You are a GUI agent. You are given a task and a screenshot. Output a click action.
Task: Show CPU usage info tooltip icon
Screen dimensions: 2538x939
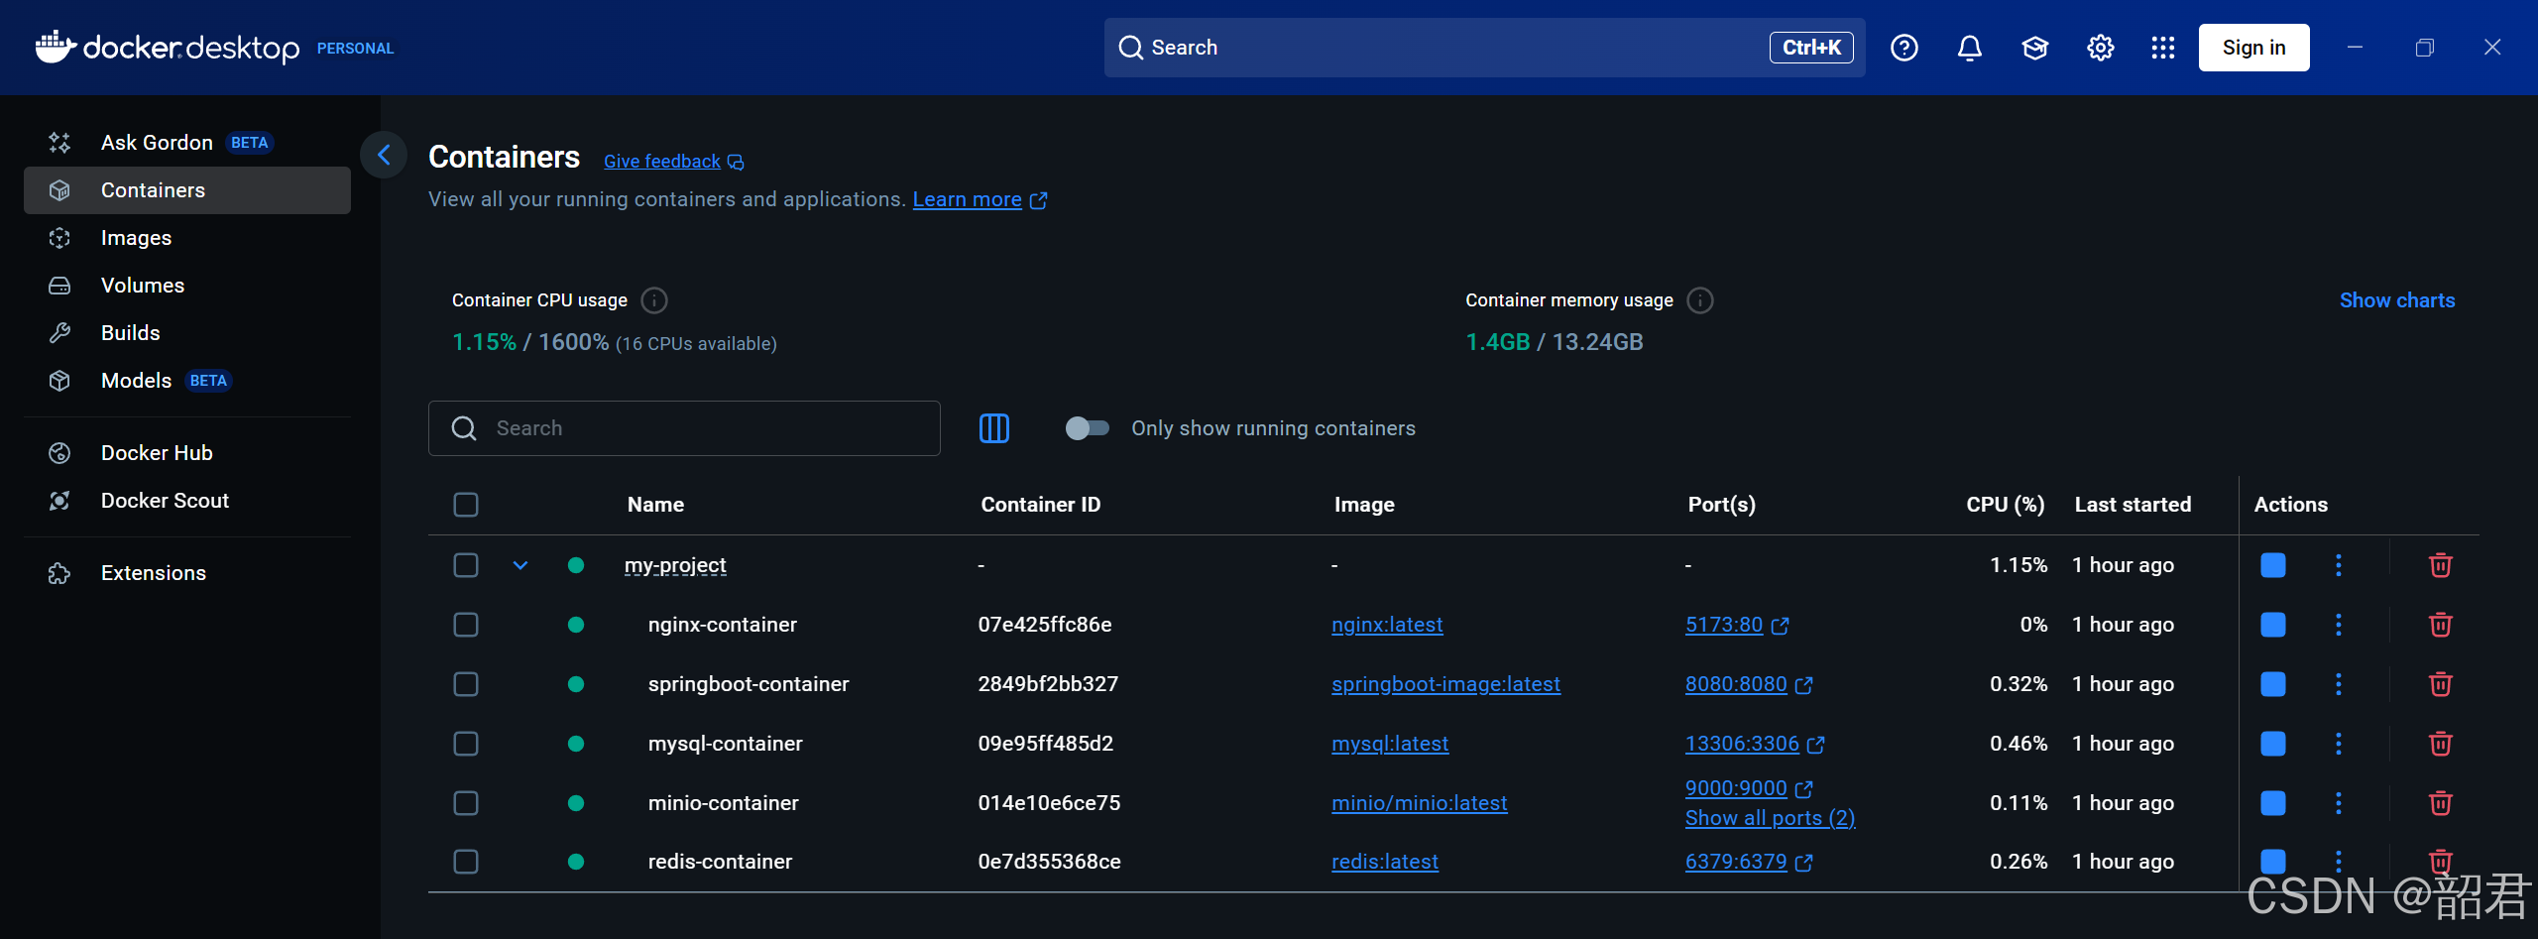[x=654, y=300]
